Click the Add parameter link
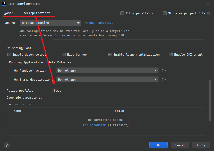 click(x=94, y=125)
